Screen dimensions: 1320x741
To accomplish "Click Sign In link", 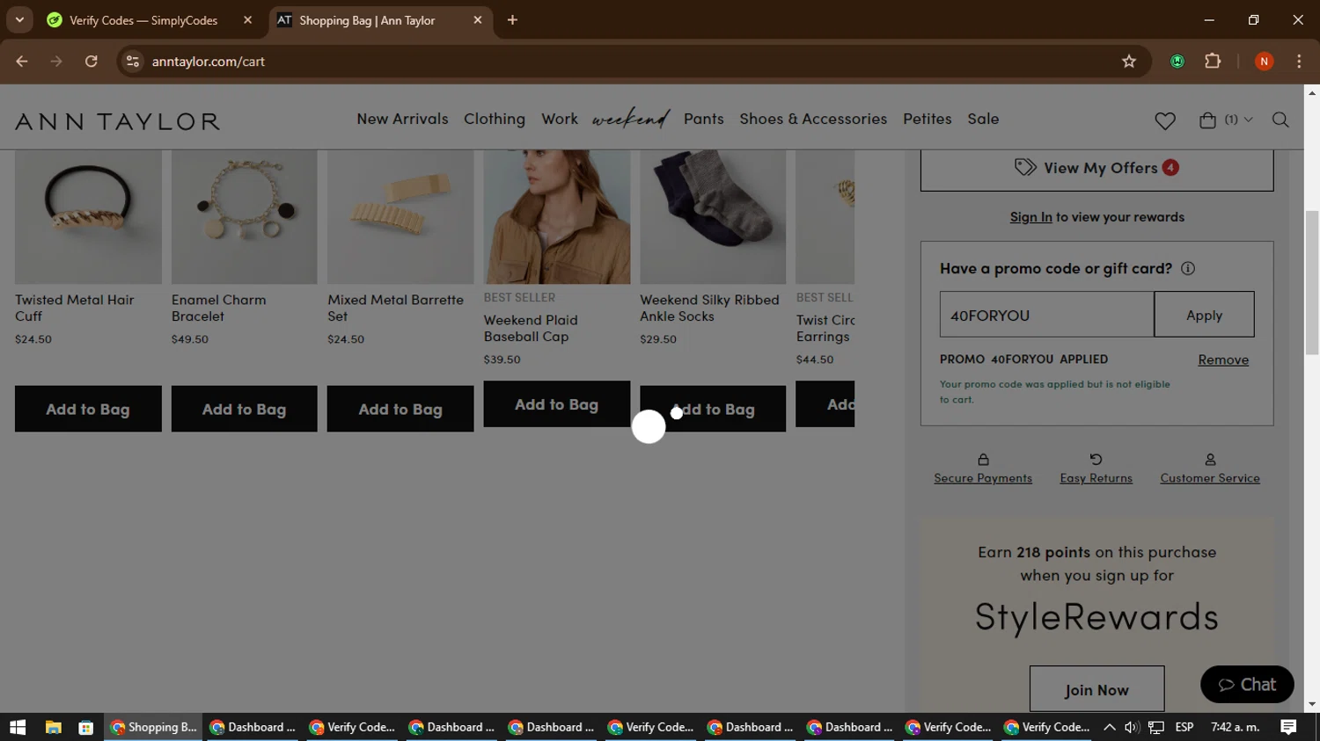I will (1030, 217).
